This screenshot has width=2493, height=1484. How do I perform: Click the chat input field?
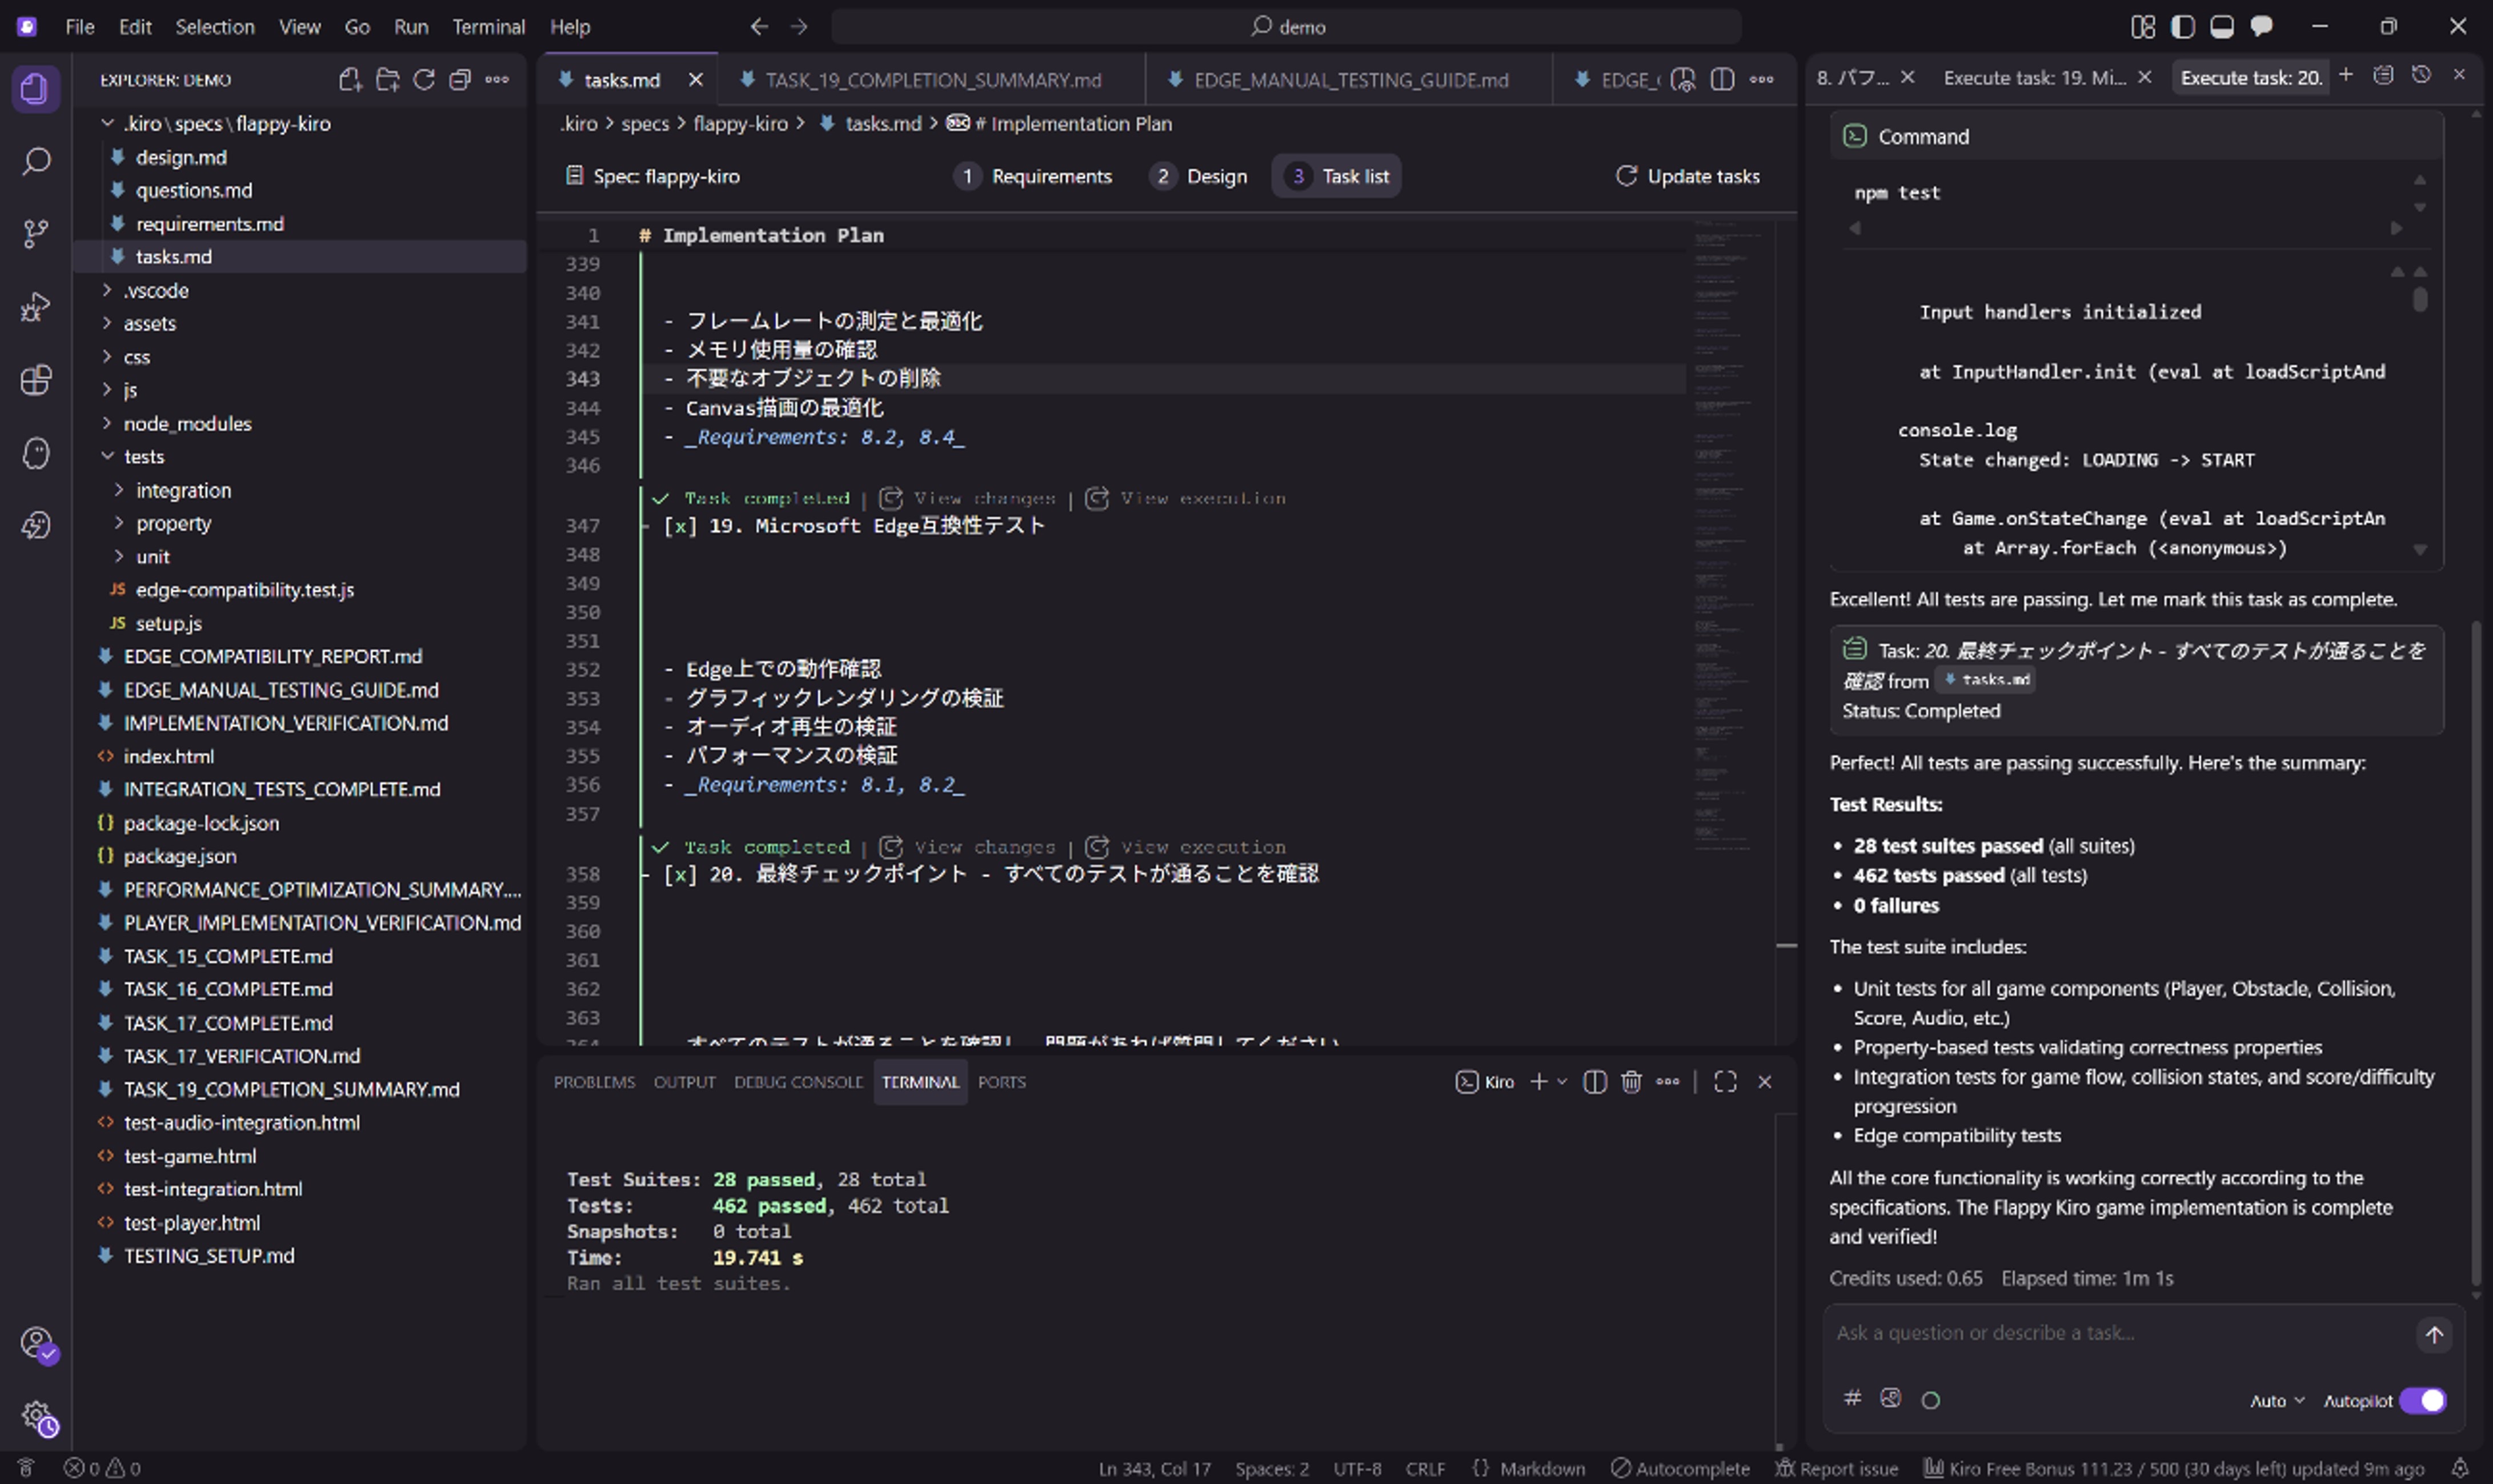2110,1333
